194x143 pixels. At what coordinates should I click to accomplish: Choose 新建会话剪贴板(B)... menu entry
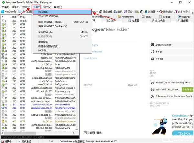point(62,46)
